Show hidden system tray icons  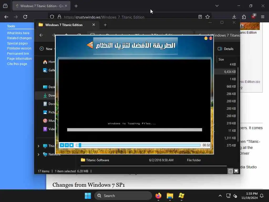tap(220, 196)
